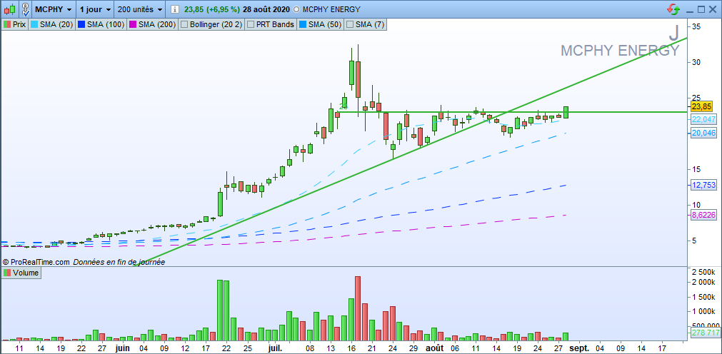
Task: Click the info icon beside the price
Action: pyautogui.click(x=175, y=9)
